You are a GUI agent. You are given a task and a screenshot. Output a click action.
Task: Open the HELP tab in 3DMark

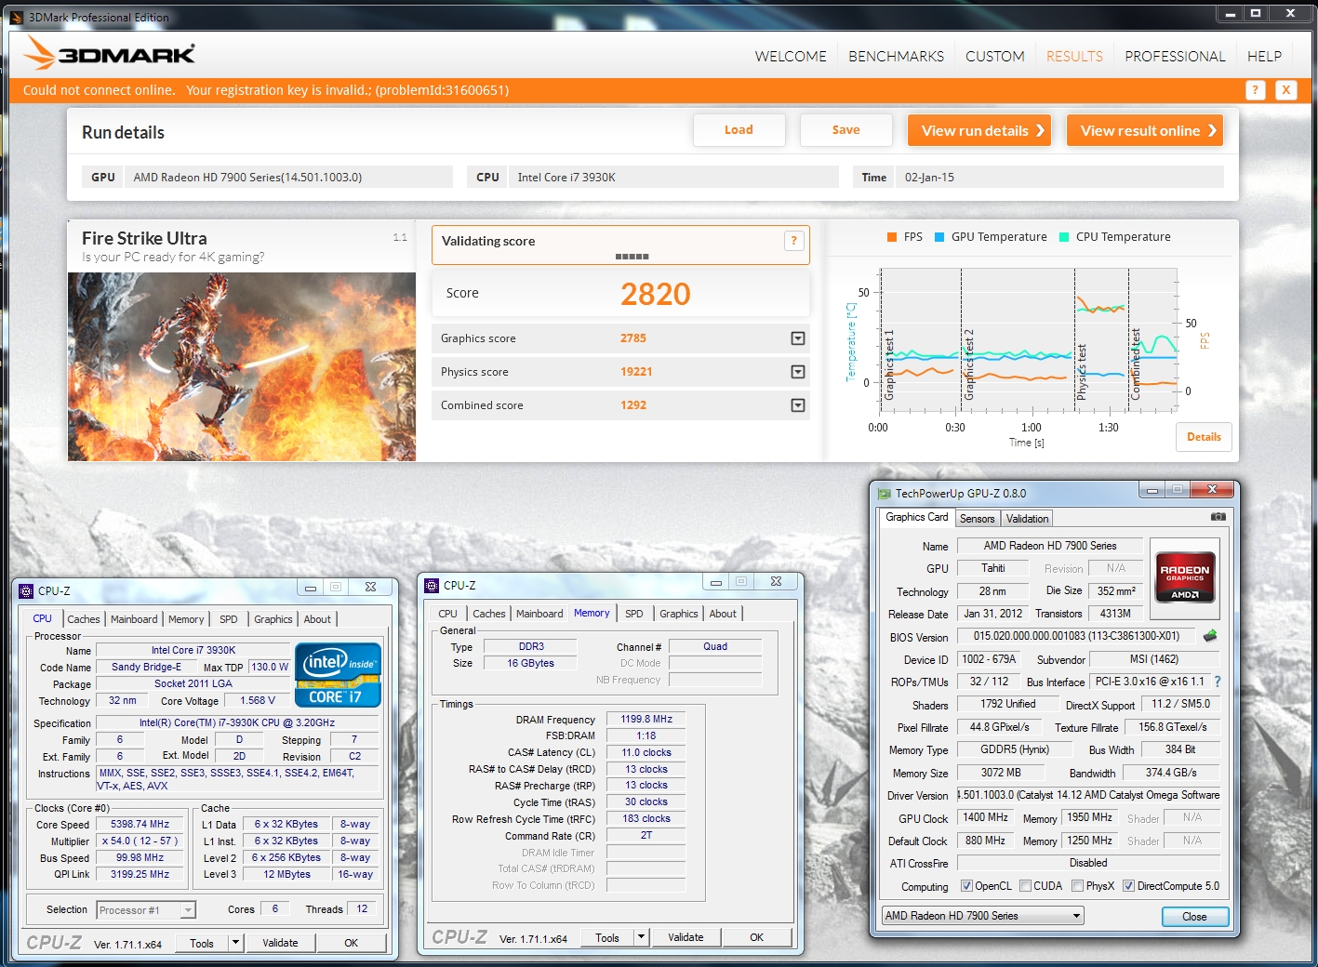click(1264, 57)
